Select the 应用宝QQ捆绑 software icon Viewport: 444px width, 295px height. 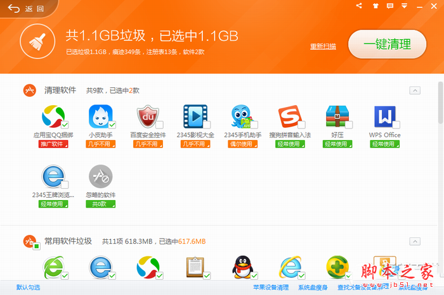(x=53, y=116)
